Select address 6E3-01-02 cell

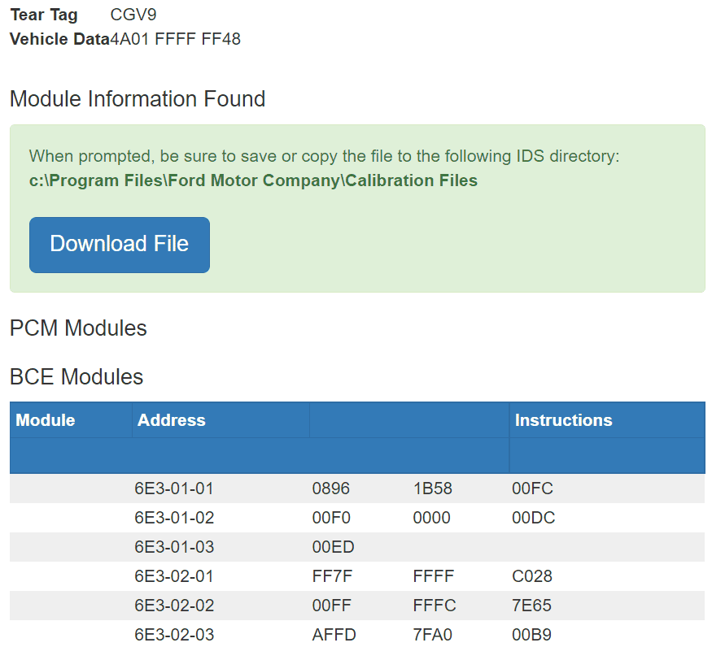click(x=174, y=518)
